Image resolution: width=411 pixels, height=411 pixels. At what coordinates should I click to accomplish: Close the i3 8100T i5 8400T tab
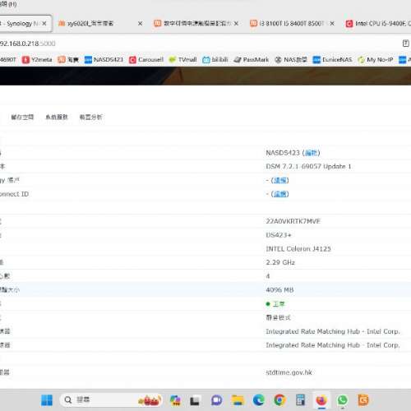[332, 24]
